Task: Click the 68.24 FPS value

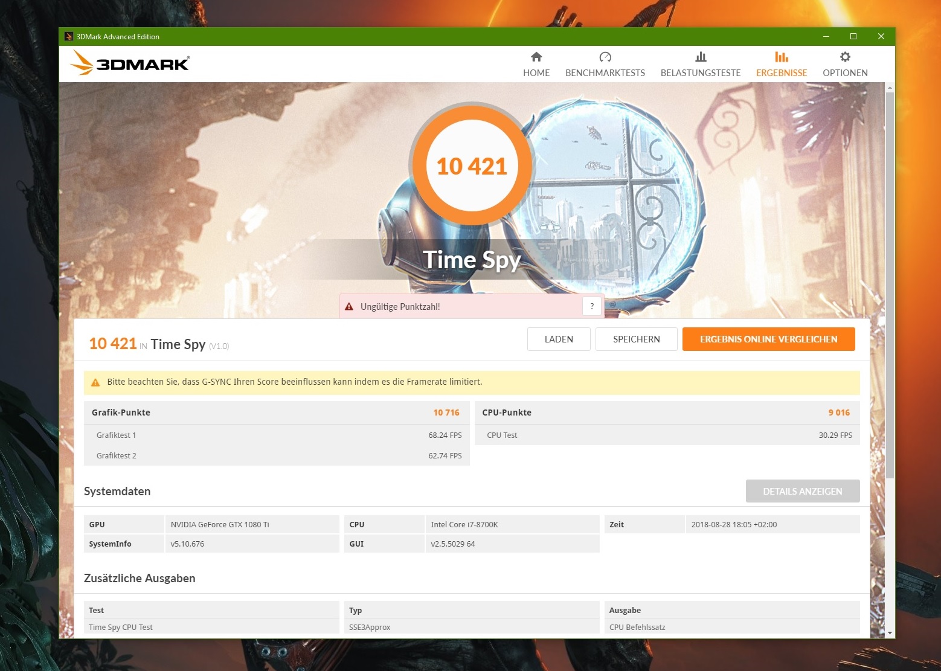Action: 445,435
